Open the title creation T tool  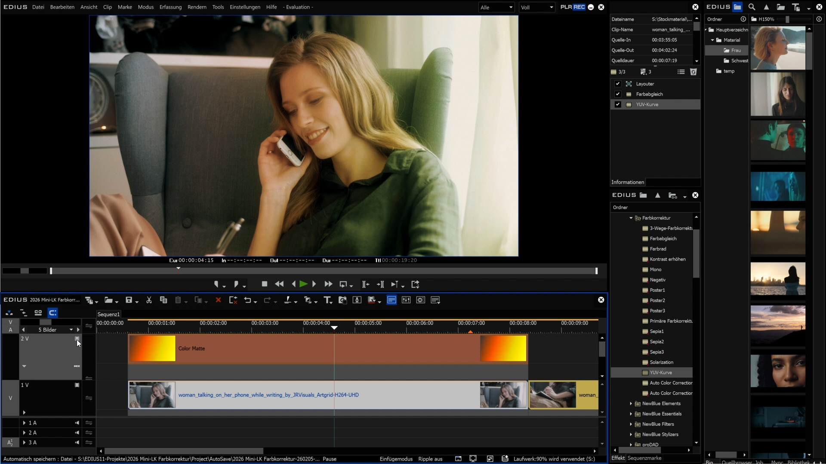327,300
